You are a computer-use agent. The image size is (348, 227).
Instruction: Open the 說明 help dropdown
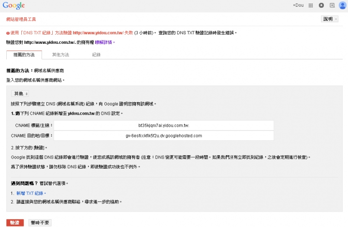[x=329, y=19]
